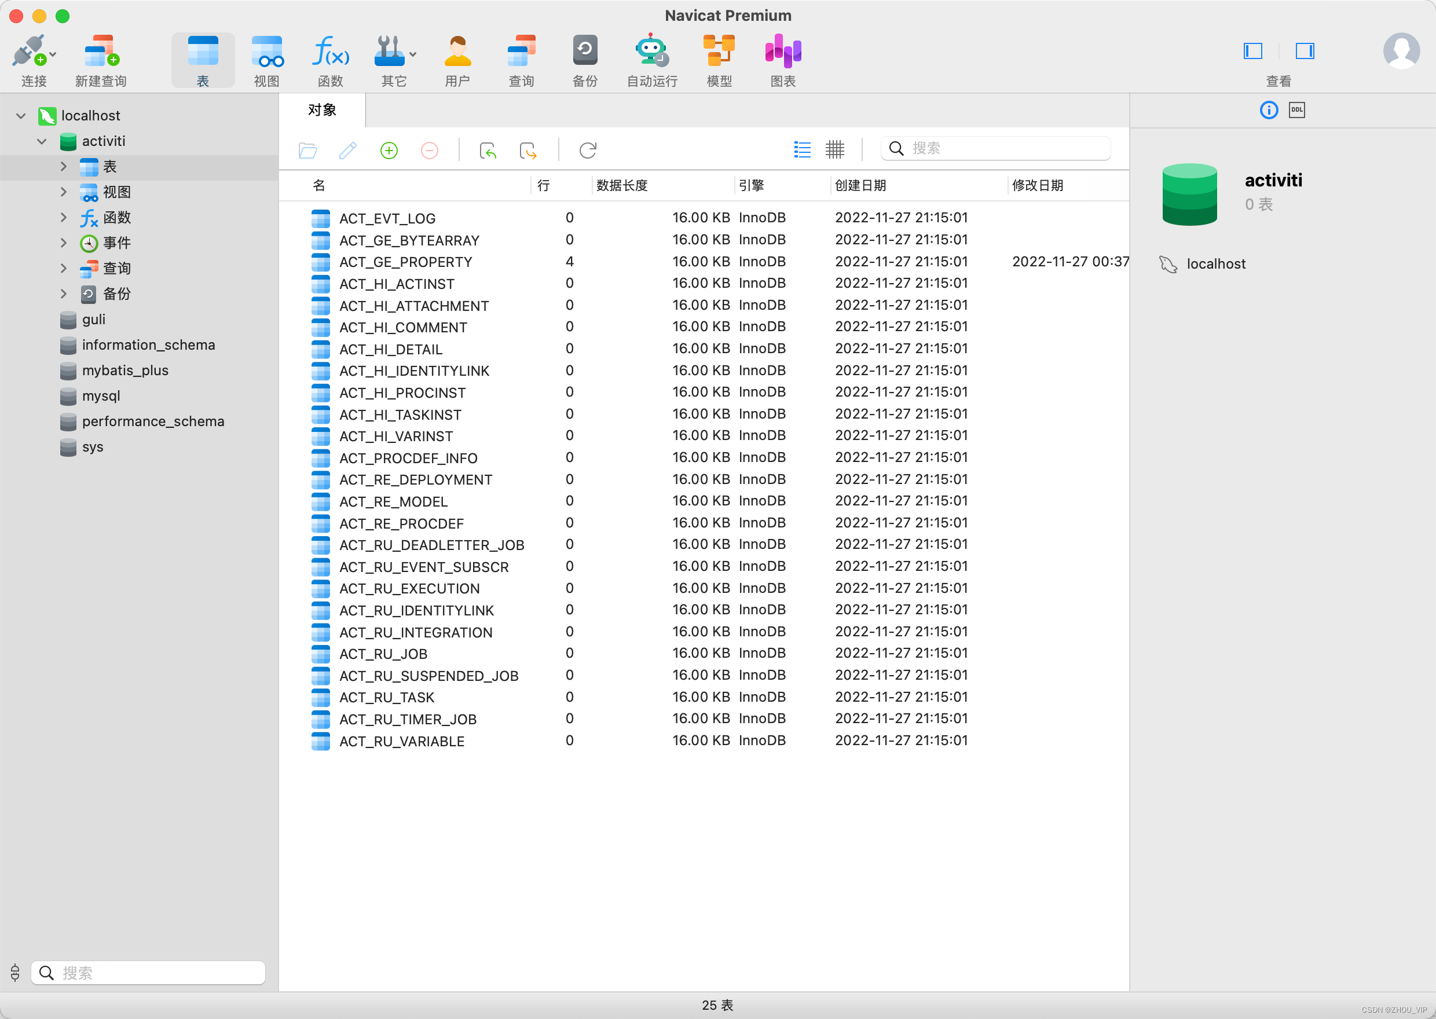Open the Charts toolbar icon

tap(782, 52)
